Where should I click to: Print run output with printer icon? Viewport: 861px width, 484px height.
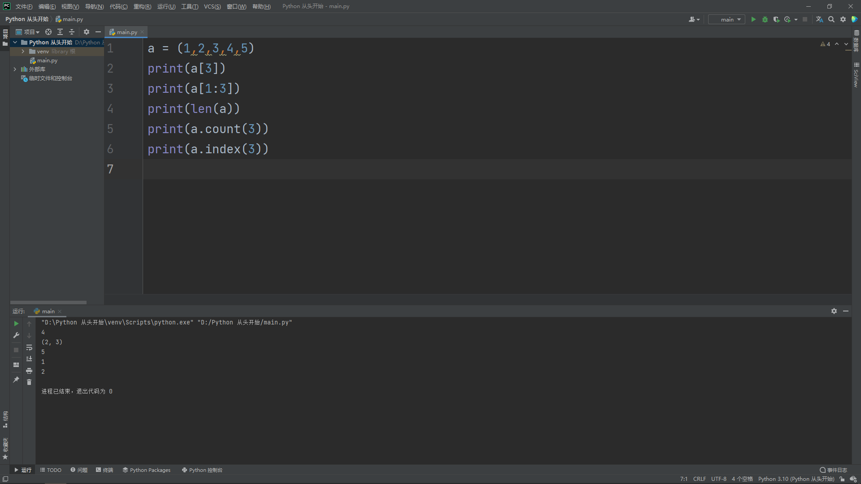pyautogui.click(x=29, y=371)
